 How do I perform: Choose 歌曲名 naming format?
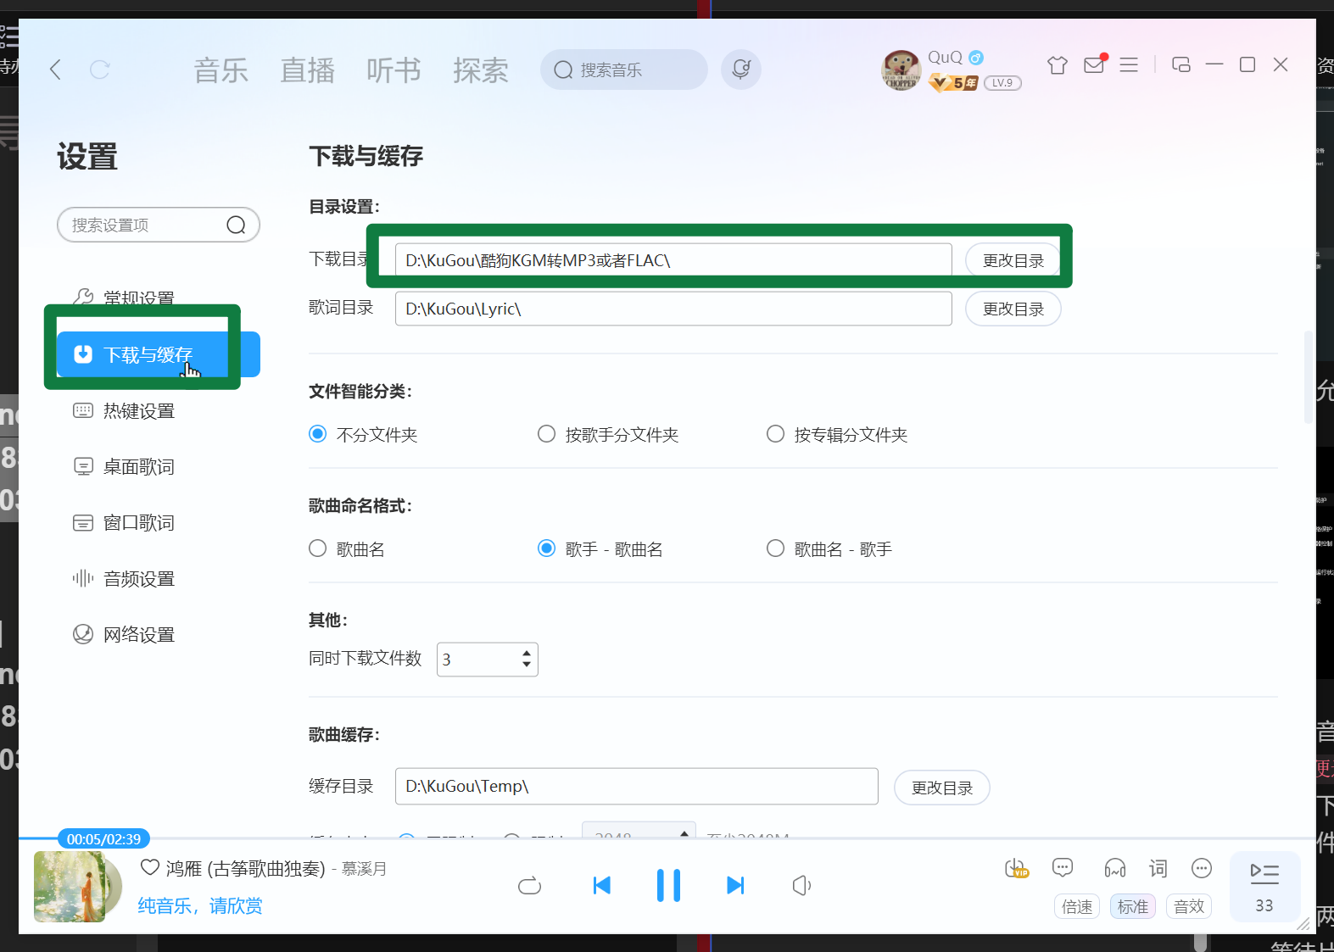click(318, 548)
